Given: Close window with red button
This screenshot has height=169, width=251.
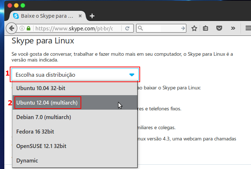Looking at the screenshot, I should click(x=10, y=5).
